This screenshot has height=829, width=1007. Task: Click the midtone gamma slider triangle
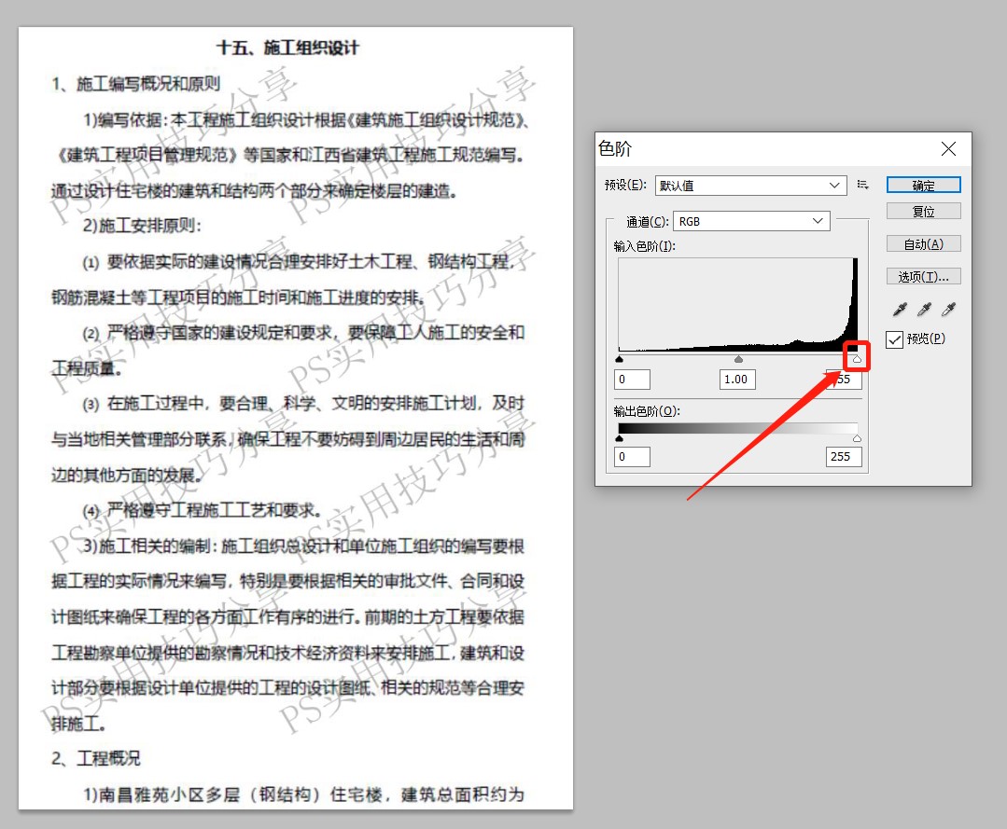pos(738,358)
